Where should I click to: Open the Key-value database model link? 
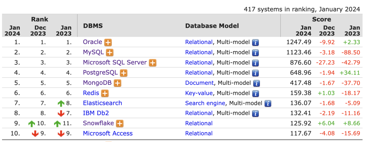tap(199, 93)
